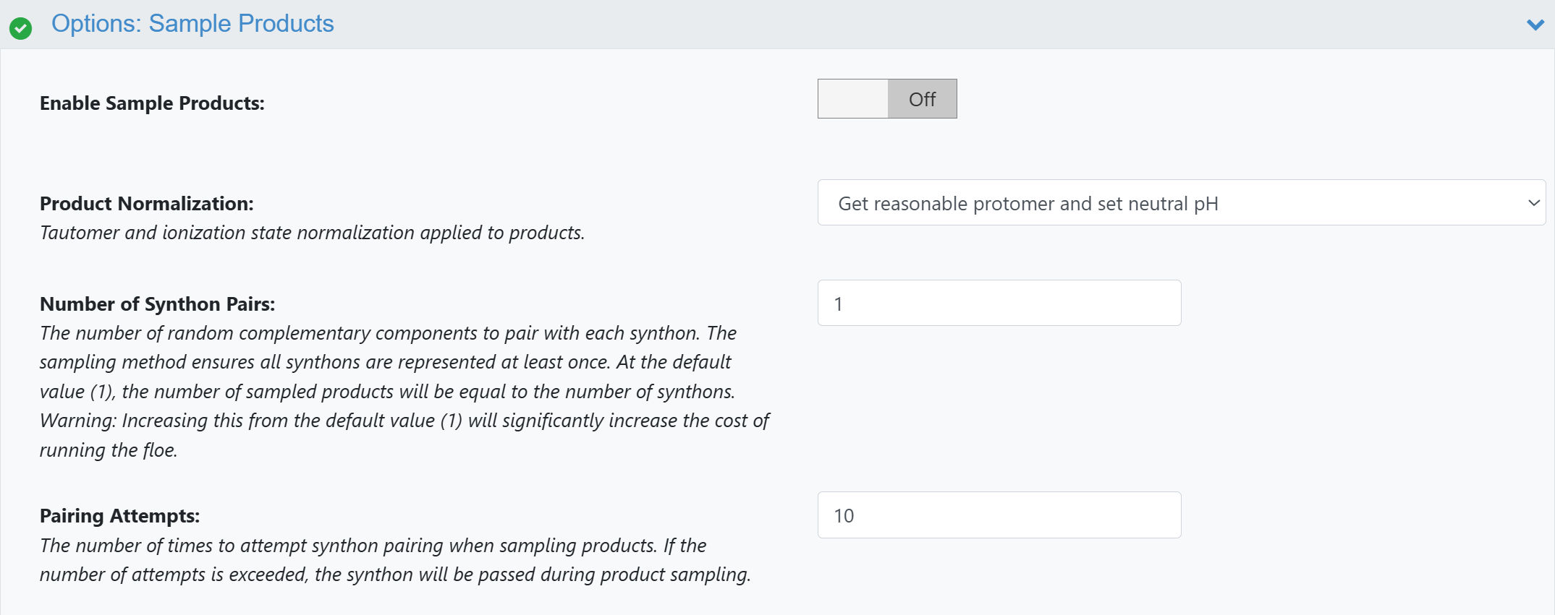This screenshot has width=1555, height=615.
Task: Click the "number of attempts is exceeded" line
Action: point(395,575)
